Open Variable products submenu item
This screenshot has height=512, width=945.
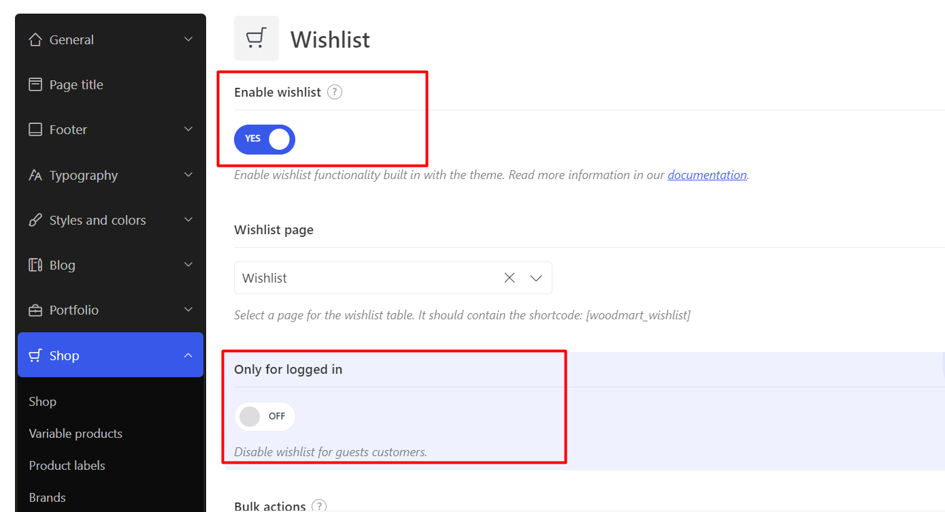coord(76,434)
